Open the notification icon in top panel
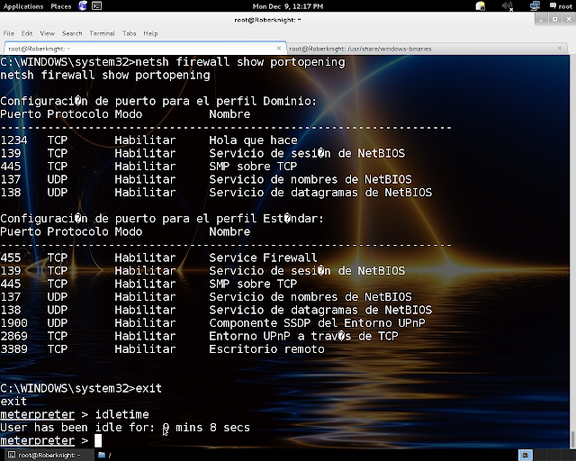Screen dimensions: 576x461 tap(480, 6)
